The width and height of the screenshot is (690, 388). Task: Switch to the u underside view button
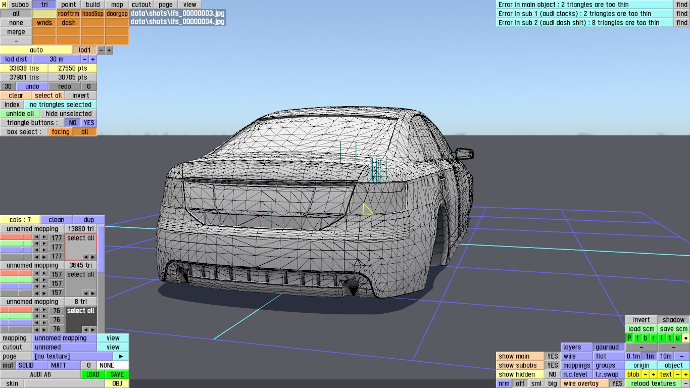tap(678, 338)
